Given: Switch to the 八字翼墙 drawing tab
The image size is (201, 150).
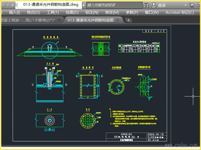Looking at the screenshot, I should coord(28,20).
